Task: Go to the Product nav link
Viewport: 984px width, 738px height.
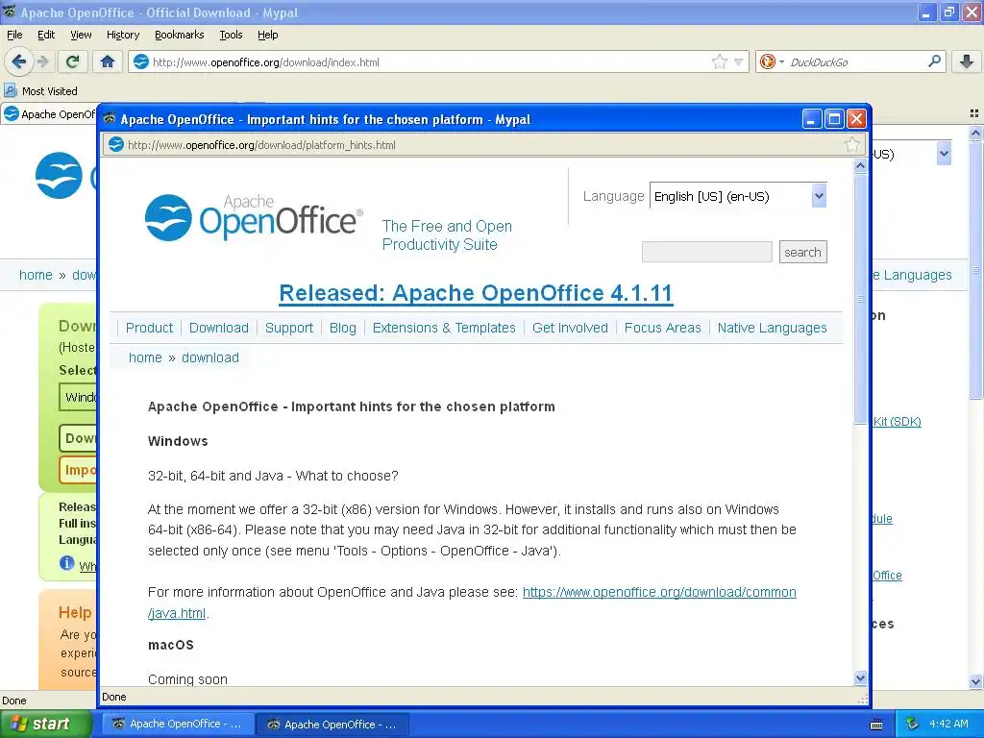Action: click(149, 328)
